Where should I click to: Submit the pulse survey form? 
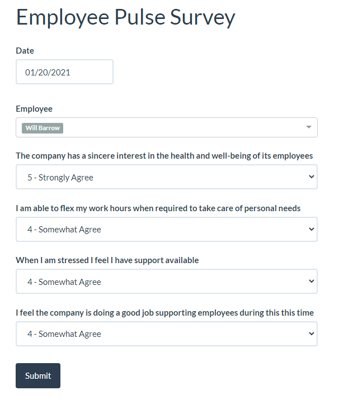pyautogui.click(x=38, y=375)
